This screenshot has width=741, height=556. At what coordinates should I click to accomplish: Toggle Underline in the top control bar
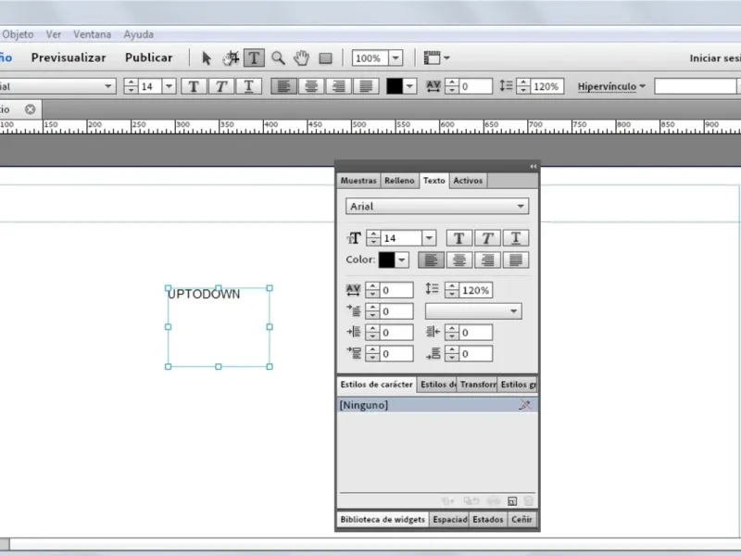click(248, 86)
